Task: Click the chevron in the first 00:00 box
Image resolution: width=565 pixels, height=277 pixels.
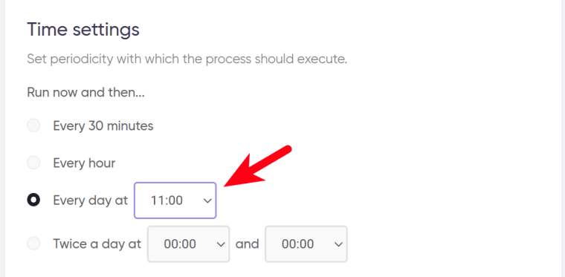Action: [221, 244]
